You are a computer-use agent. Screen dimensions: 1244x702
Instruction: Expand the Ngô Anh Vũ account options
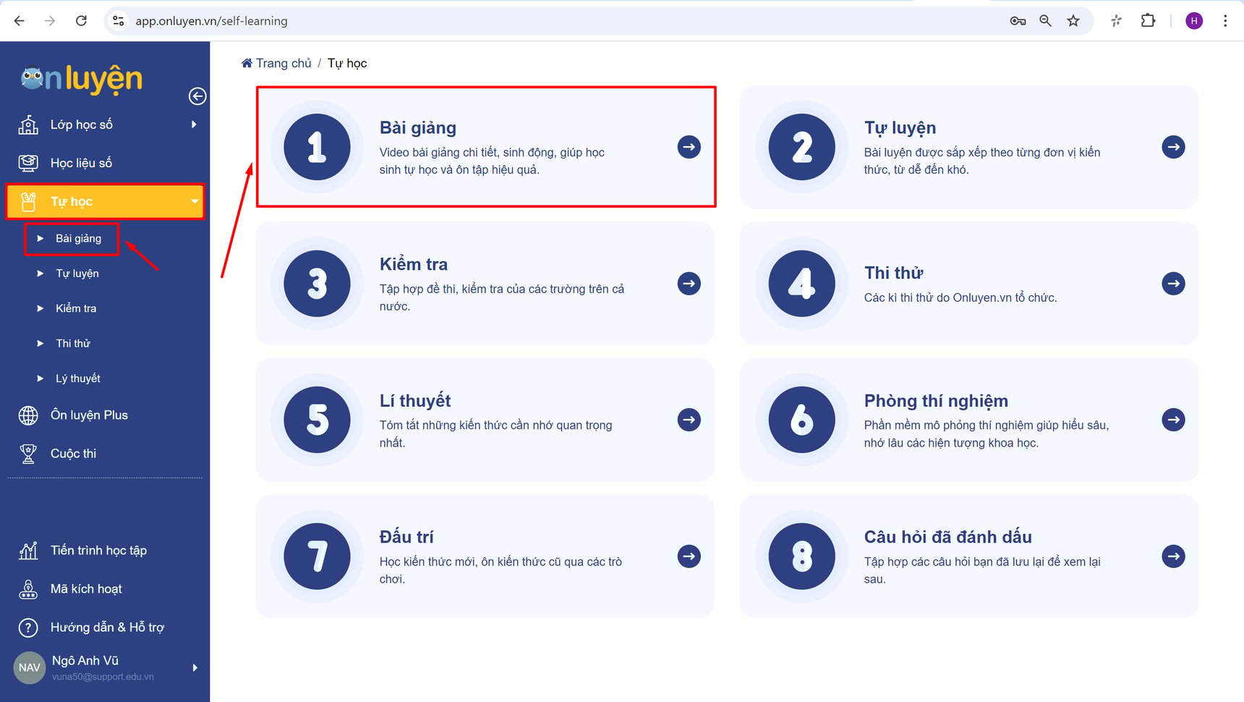tap(193, 667)
